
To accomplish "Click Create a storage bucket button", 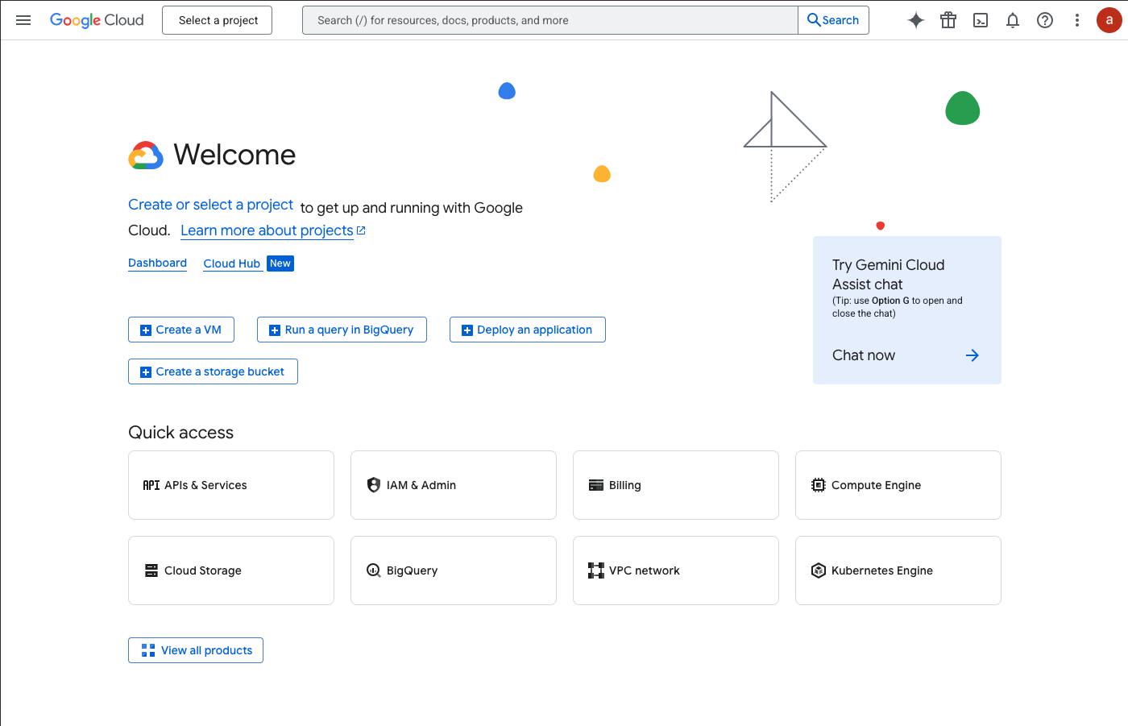I will click(x=213, y=371).
